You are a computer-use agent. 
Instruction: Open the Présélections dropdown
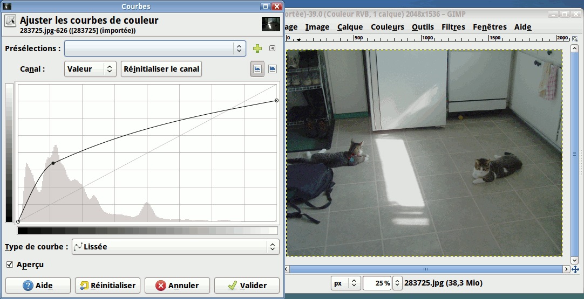[155, 48]
